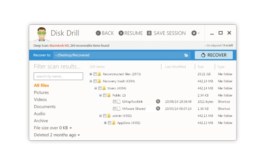Collapse the Recovery Vault folder
This screenshot has height=156, width=268.
pos(91,81)
